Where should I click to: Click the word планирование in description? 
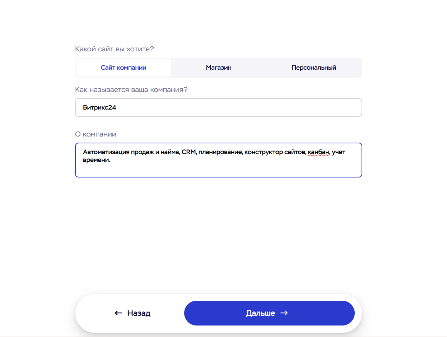click(x=221, y=152)
